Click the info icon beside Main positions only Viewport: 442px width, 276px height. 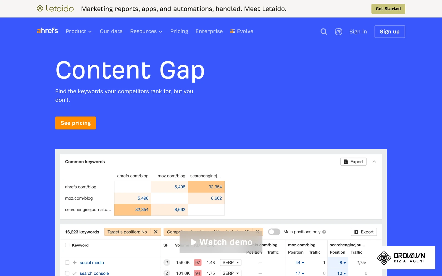click(324, 232)
